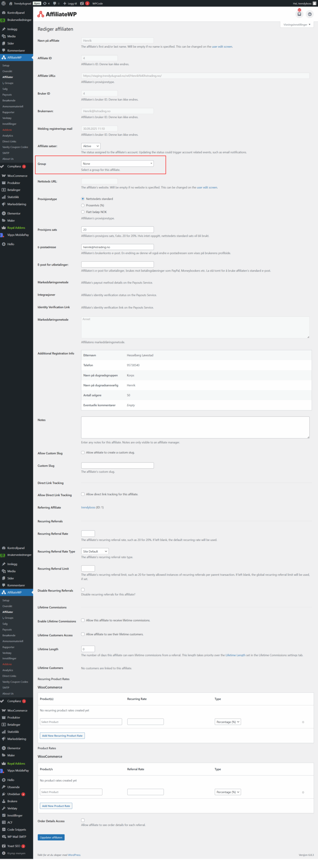Open the trendyboss referring affiliate link
This screenshot has width=318, height=860.
pos(88,508)
